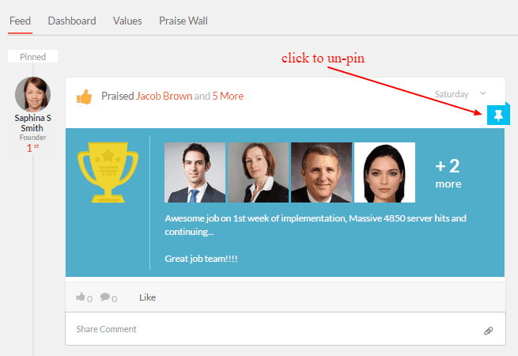Open the post options chevron beside Saturday
This screenshot has width=518, height=356.
click(x=483, y=93)
